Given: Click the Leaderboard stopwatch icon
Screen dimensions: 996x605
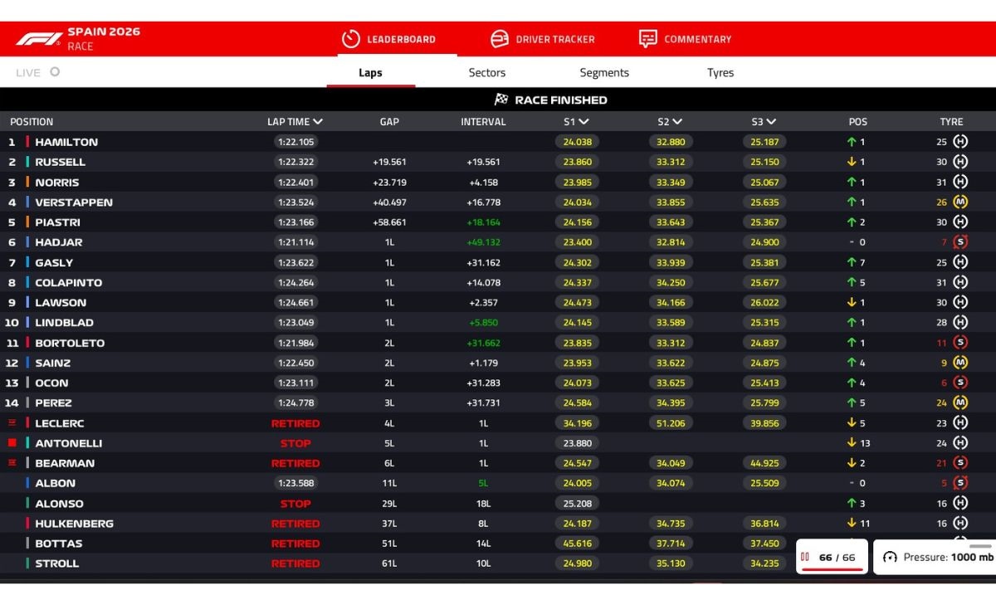Looking at the screenshot, I should point(351,39).
